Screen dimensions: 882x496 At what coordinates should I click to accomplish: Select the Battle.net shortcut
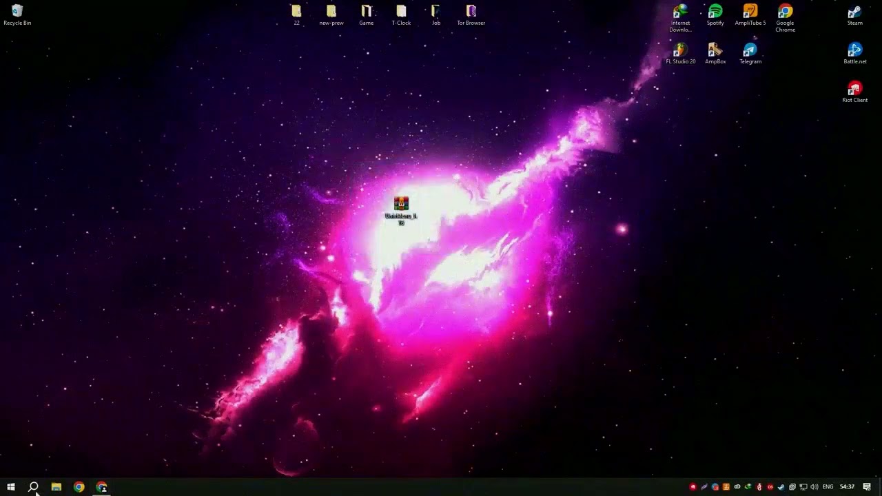click(x=855, y=54)
